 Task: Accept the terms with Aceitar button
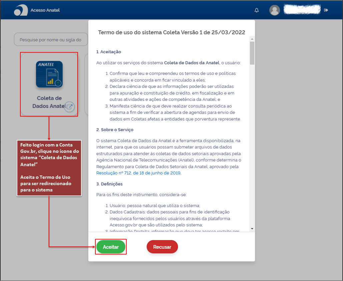coord(111,247)
